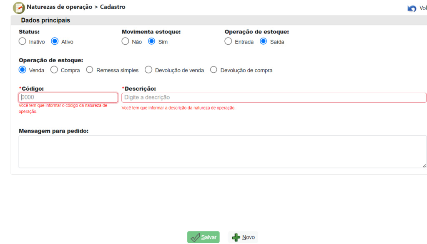Click the text area resize handle
Screen dimensions: 427x244
pyautogui.click(x=424, y=165)
